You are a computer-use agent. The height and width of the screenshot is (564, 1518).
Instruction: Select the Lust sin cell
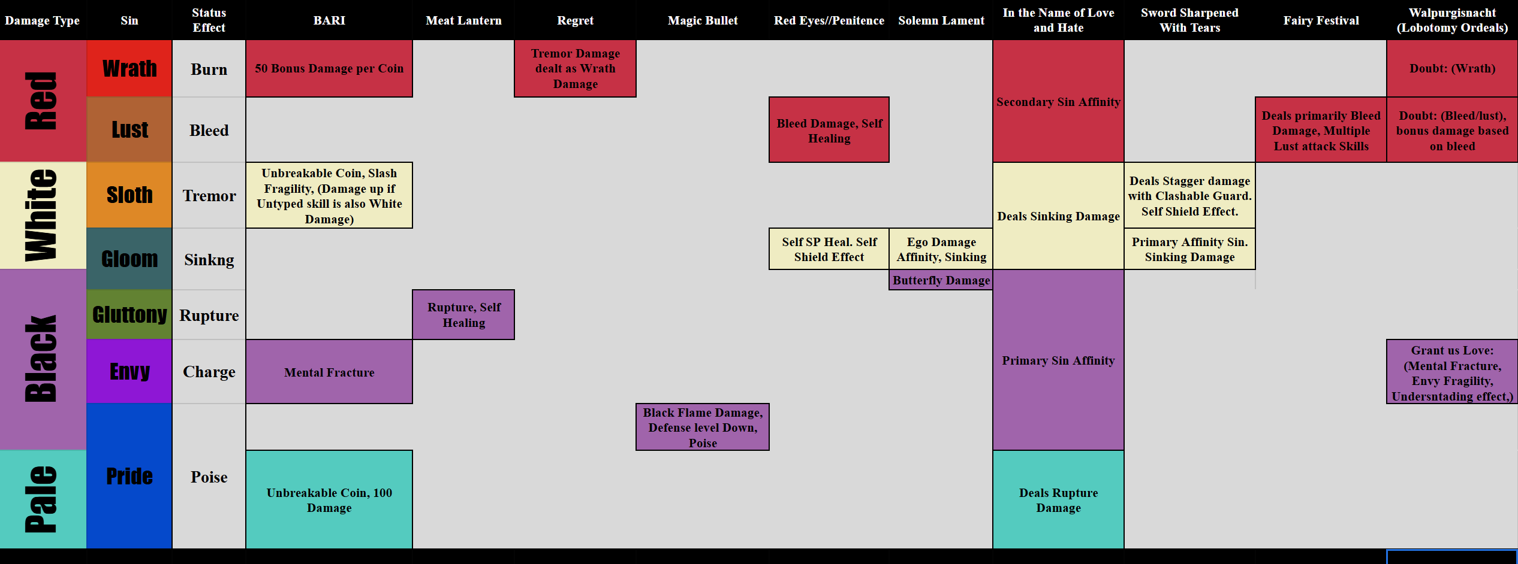[129, 129]
